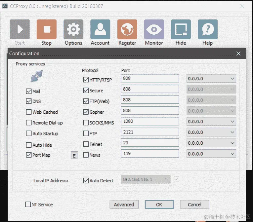Open the 192.168.116.1 IP dropdown

coord(146,179)
